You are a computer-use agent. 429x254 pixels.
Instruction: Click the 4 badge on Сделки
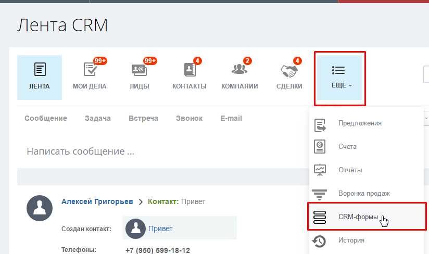[x=297, y=61]
